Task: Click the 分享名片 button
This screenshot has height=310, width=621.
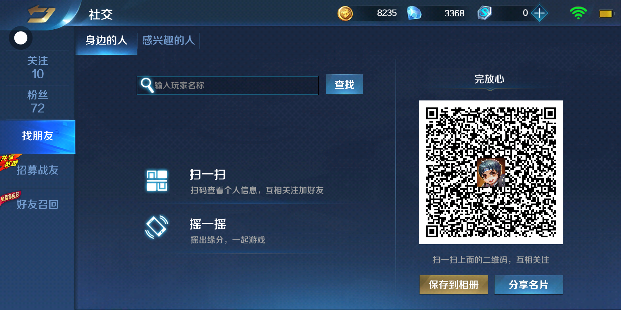Action: click(528, 285)
